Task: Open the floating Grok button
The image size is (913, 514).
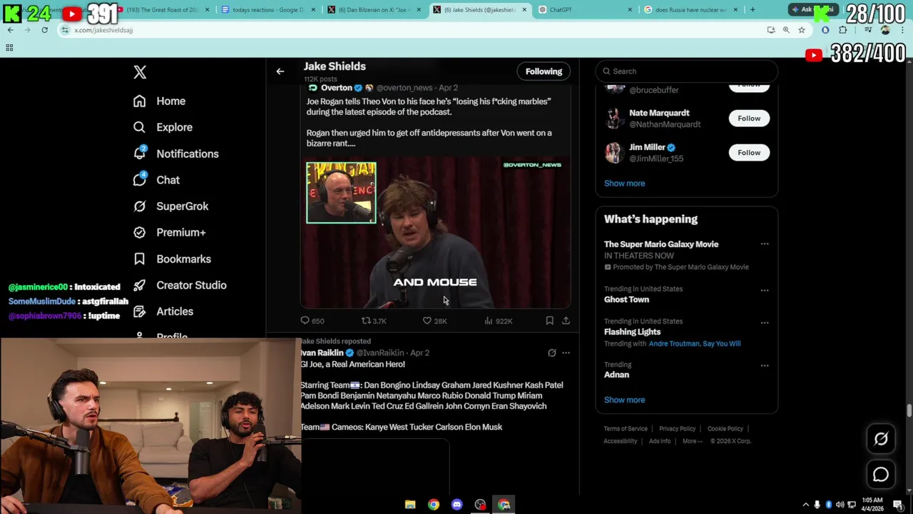Action: pos(881,439)
